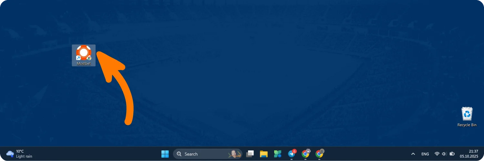
Task: Open the weather widget showing 10°C Light rain
Action: pos(19,154)
